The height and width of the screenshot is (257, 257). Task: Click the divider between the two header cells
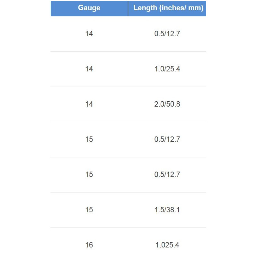(x=128, y=8)
